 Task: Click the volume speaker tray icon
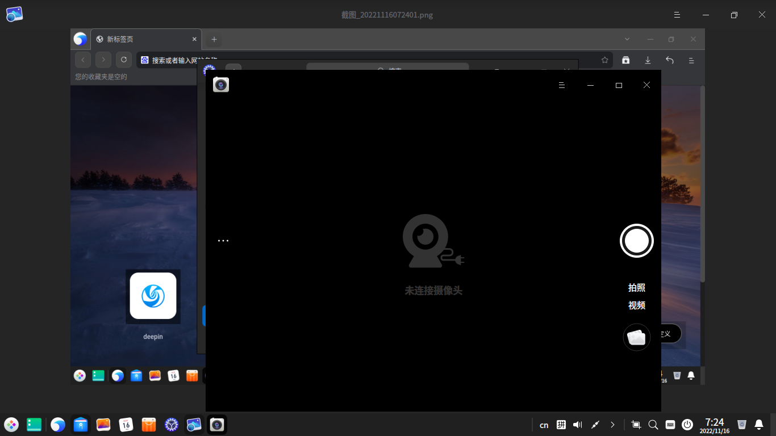coord(578,425)
